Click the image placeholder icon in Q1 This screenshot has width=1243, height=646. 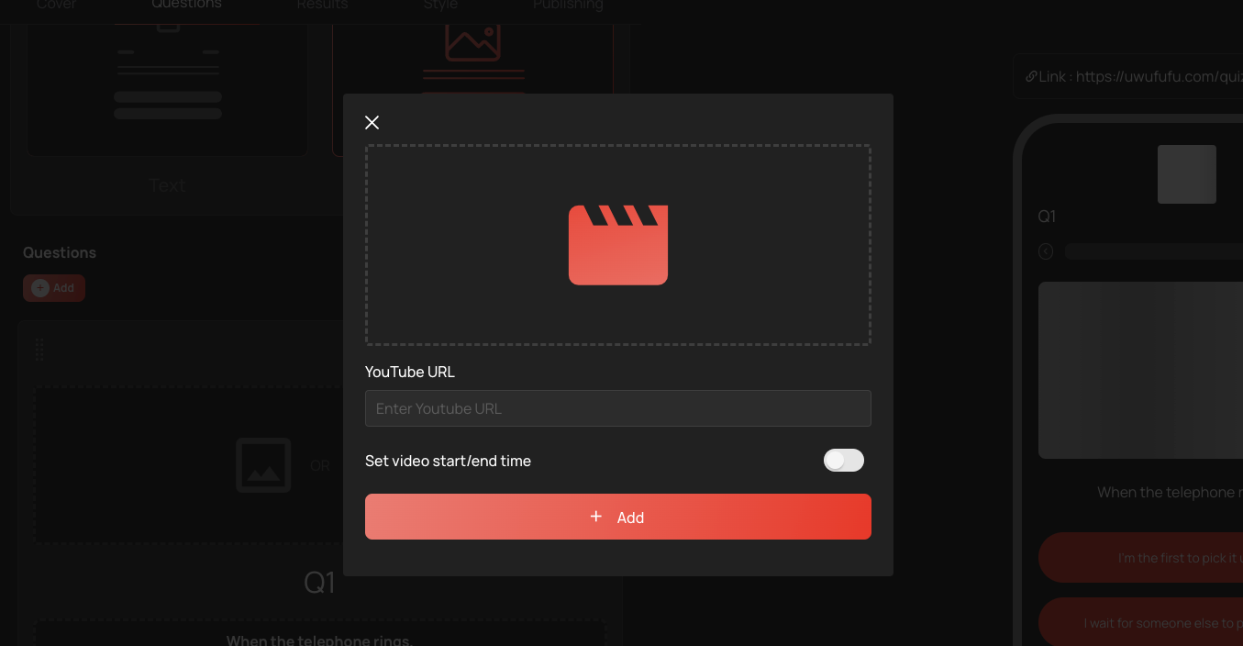(263, 465)
